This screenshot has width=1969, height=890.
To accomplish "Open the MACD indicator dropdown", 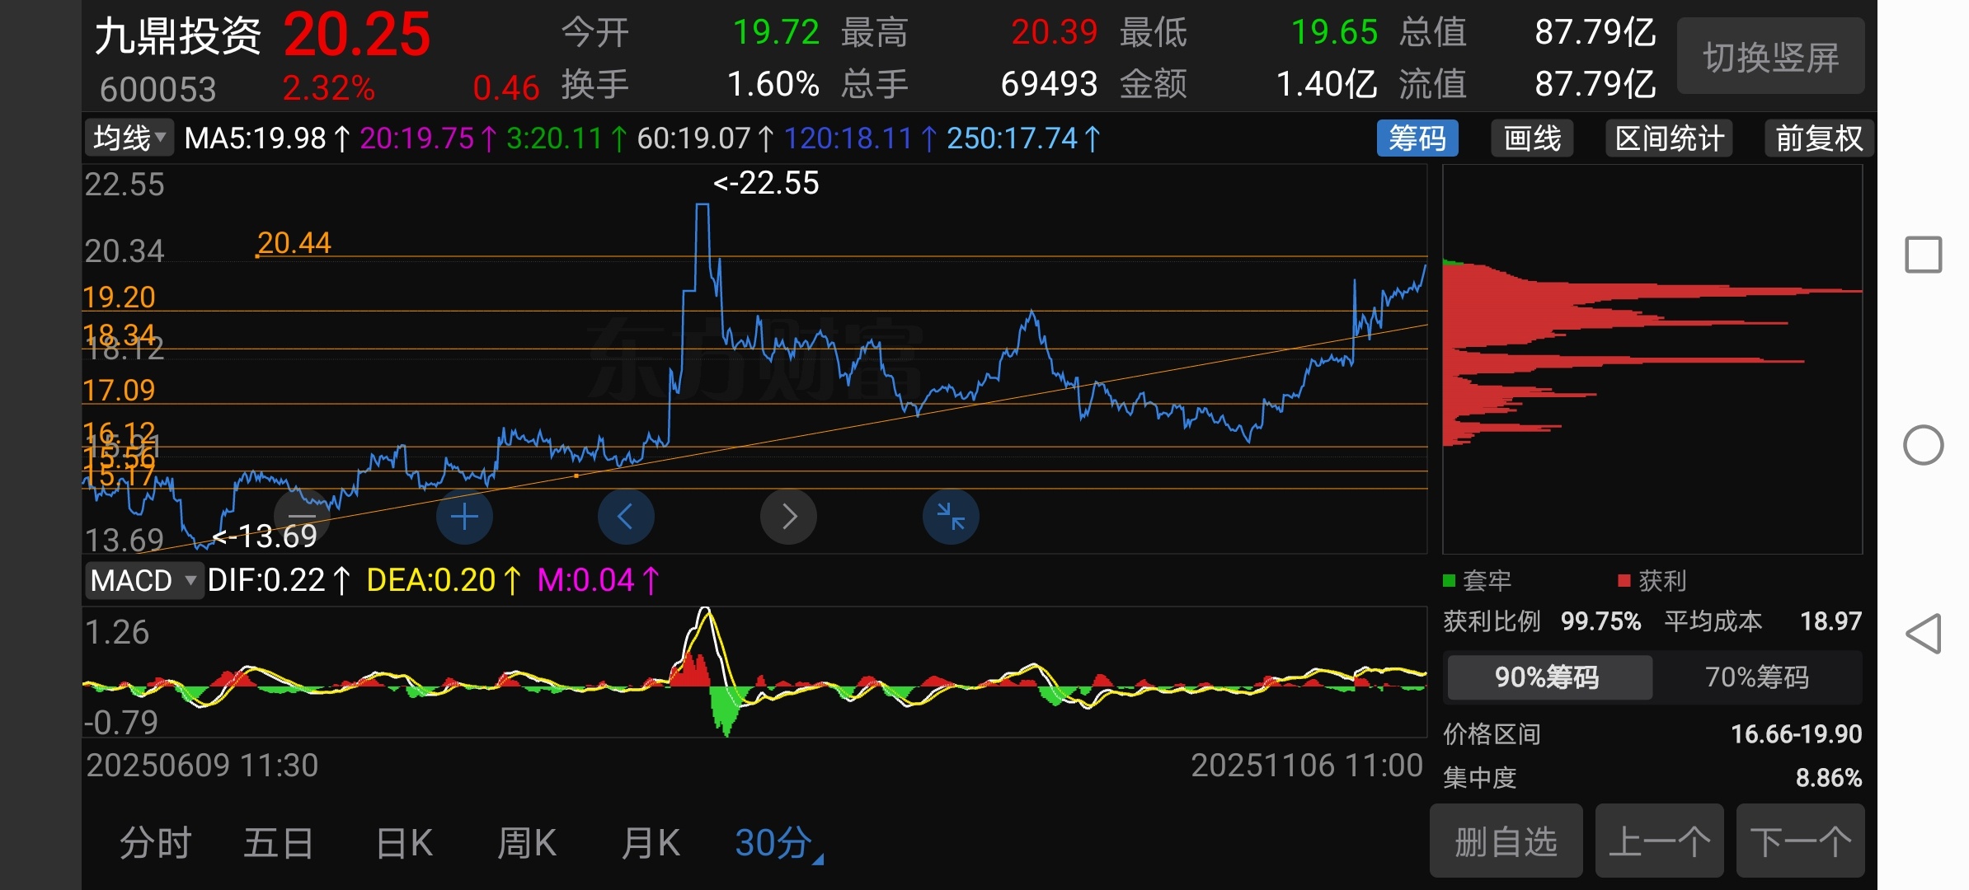I will pyautogui.click(x=143, y=580).
